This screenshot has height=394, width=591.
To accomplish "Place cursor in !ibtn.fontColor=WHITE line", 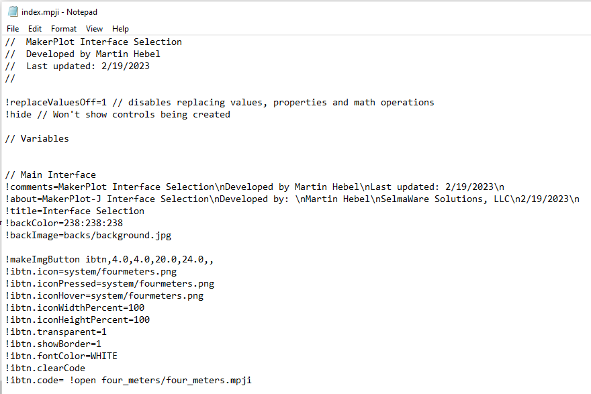I will tap(61, 356).
